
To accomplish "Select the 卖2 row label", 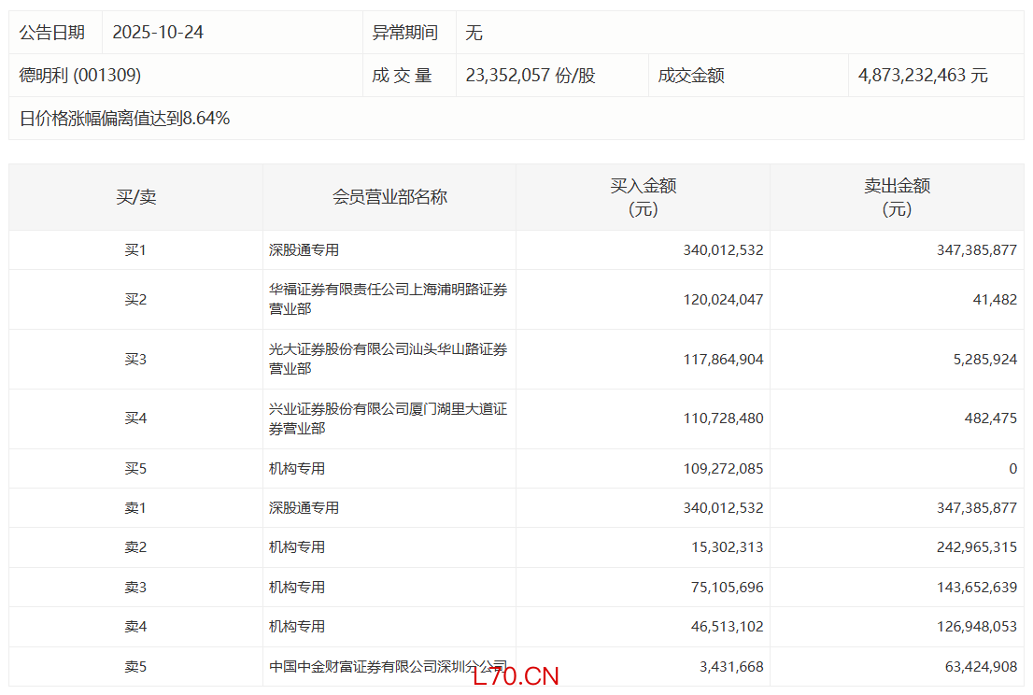I will [x=136, y=547].
